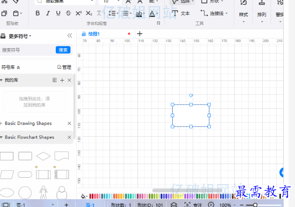Click the plus icon in 我的库 header
Screen dimensions: 295x207
(62, 81)
